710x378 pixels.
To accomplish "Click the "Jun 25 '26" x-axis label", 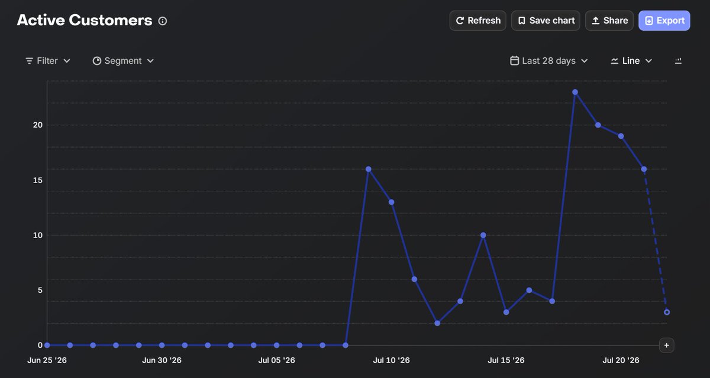I will point(47,360).
